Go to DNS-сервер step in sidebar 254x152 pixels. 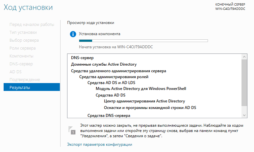21,64
